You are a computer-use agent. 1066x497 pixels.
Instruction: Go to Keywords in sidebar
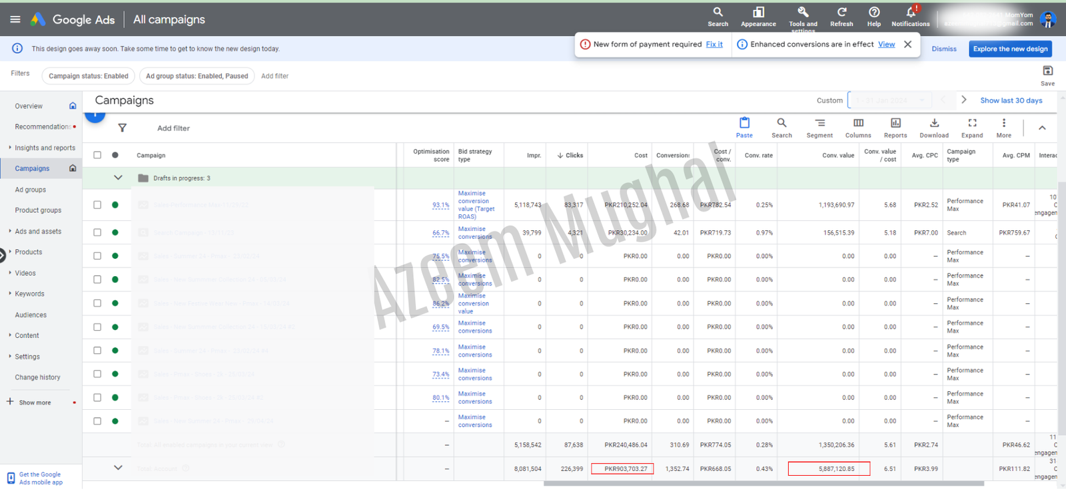29,294
